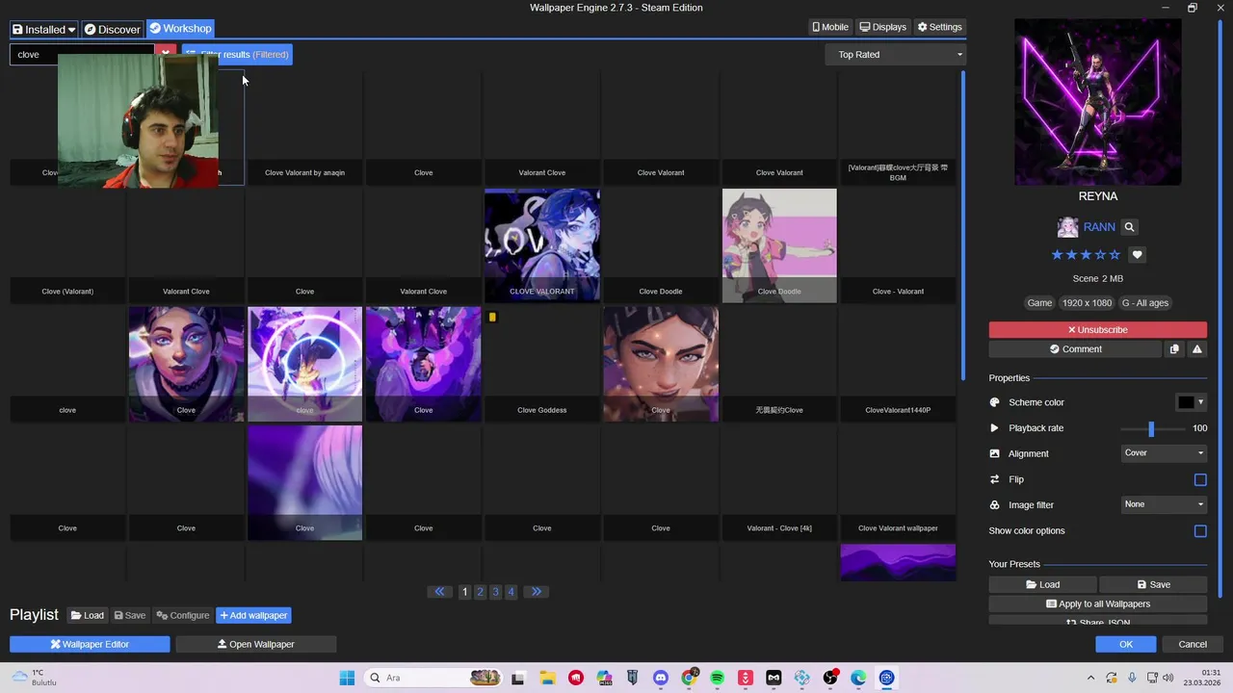Go to results page 3
Viewport: 1233px width, 693px height.
tap(495, 592)
